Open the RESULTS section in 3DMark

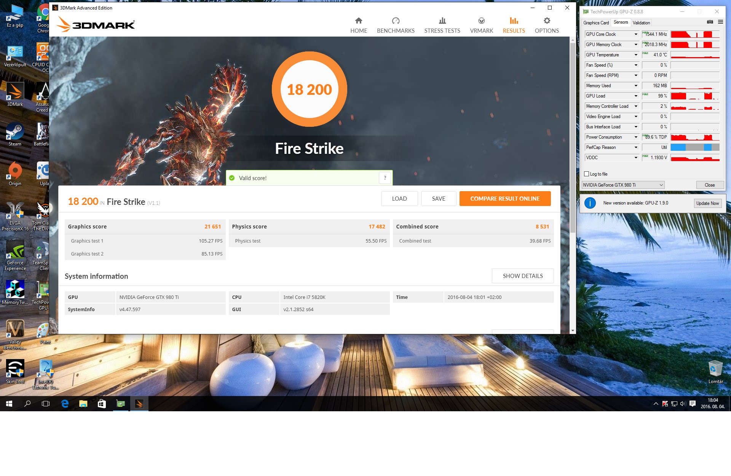(x=514, y=25)
